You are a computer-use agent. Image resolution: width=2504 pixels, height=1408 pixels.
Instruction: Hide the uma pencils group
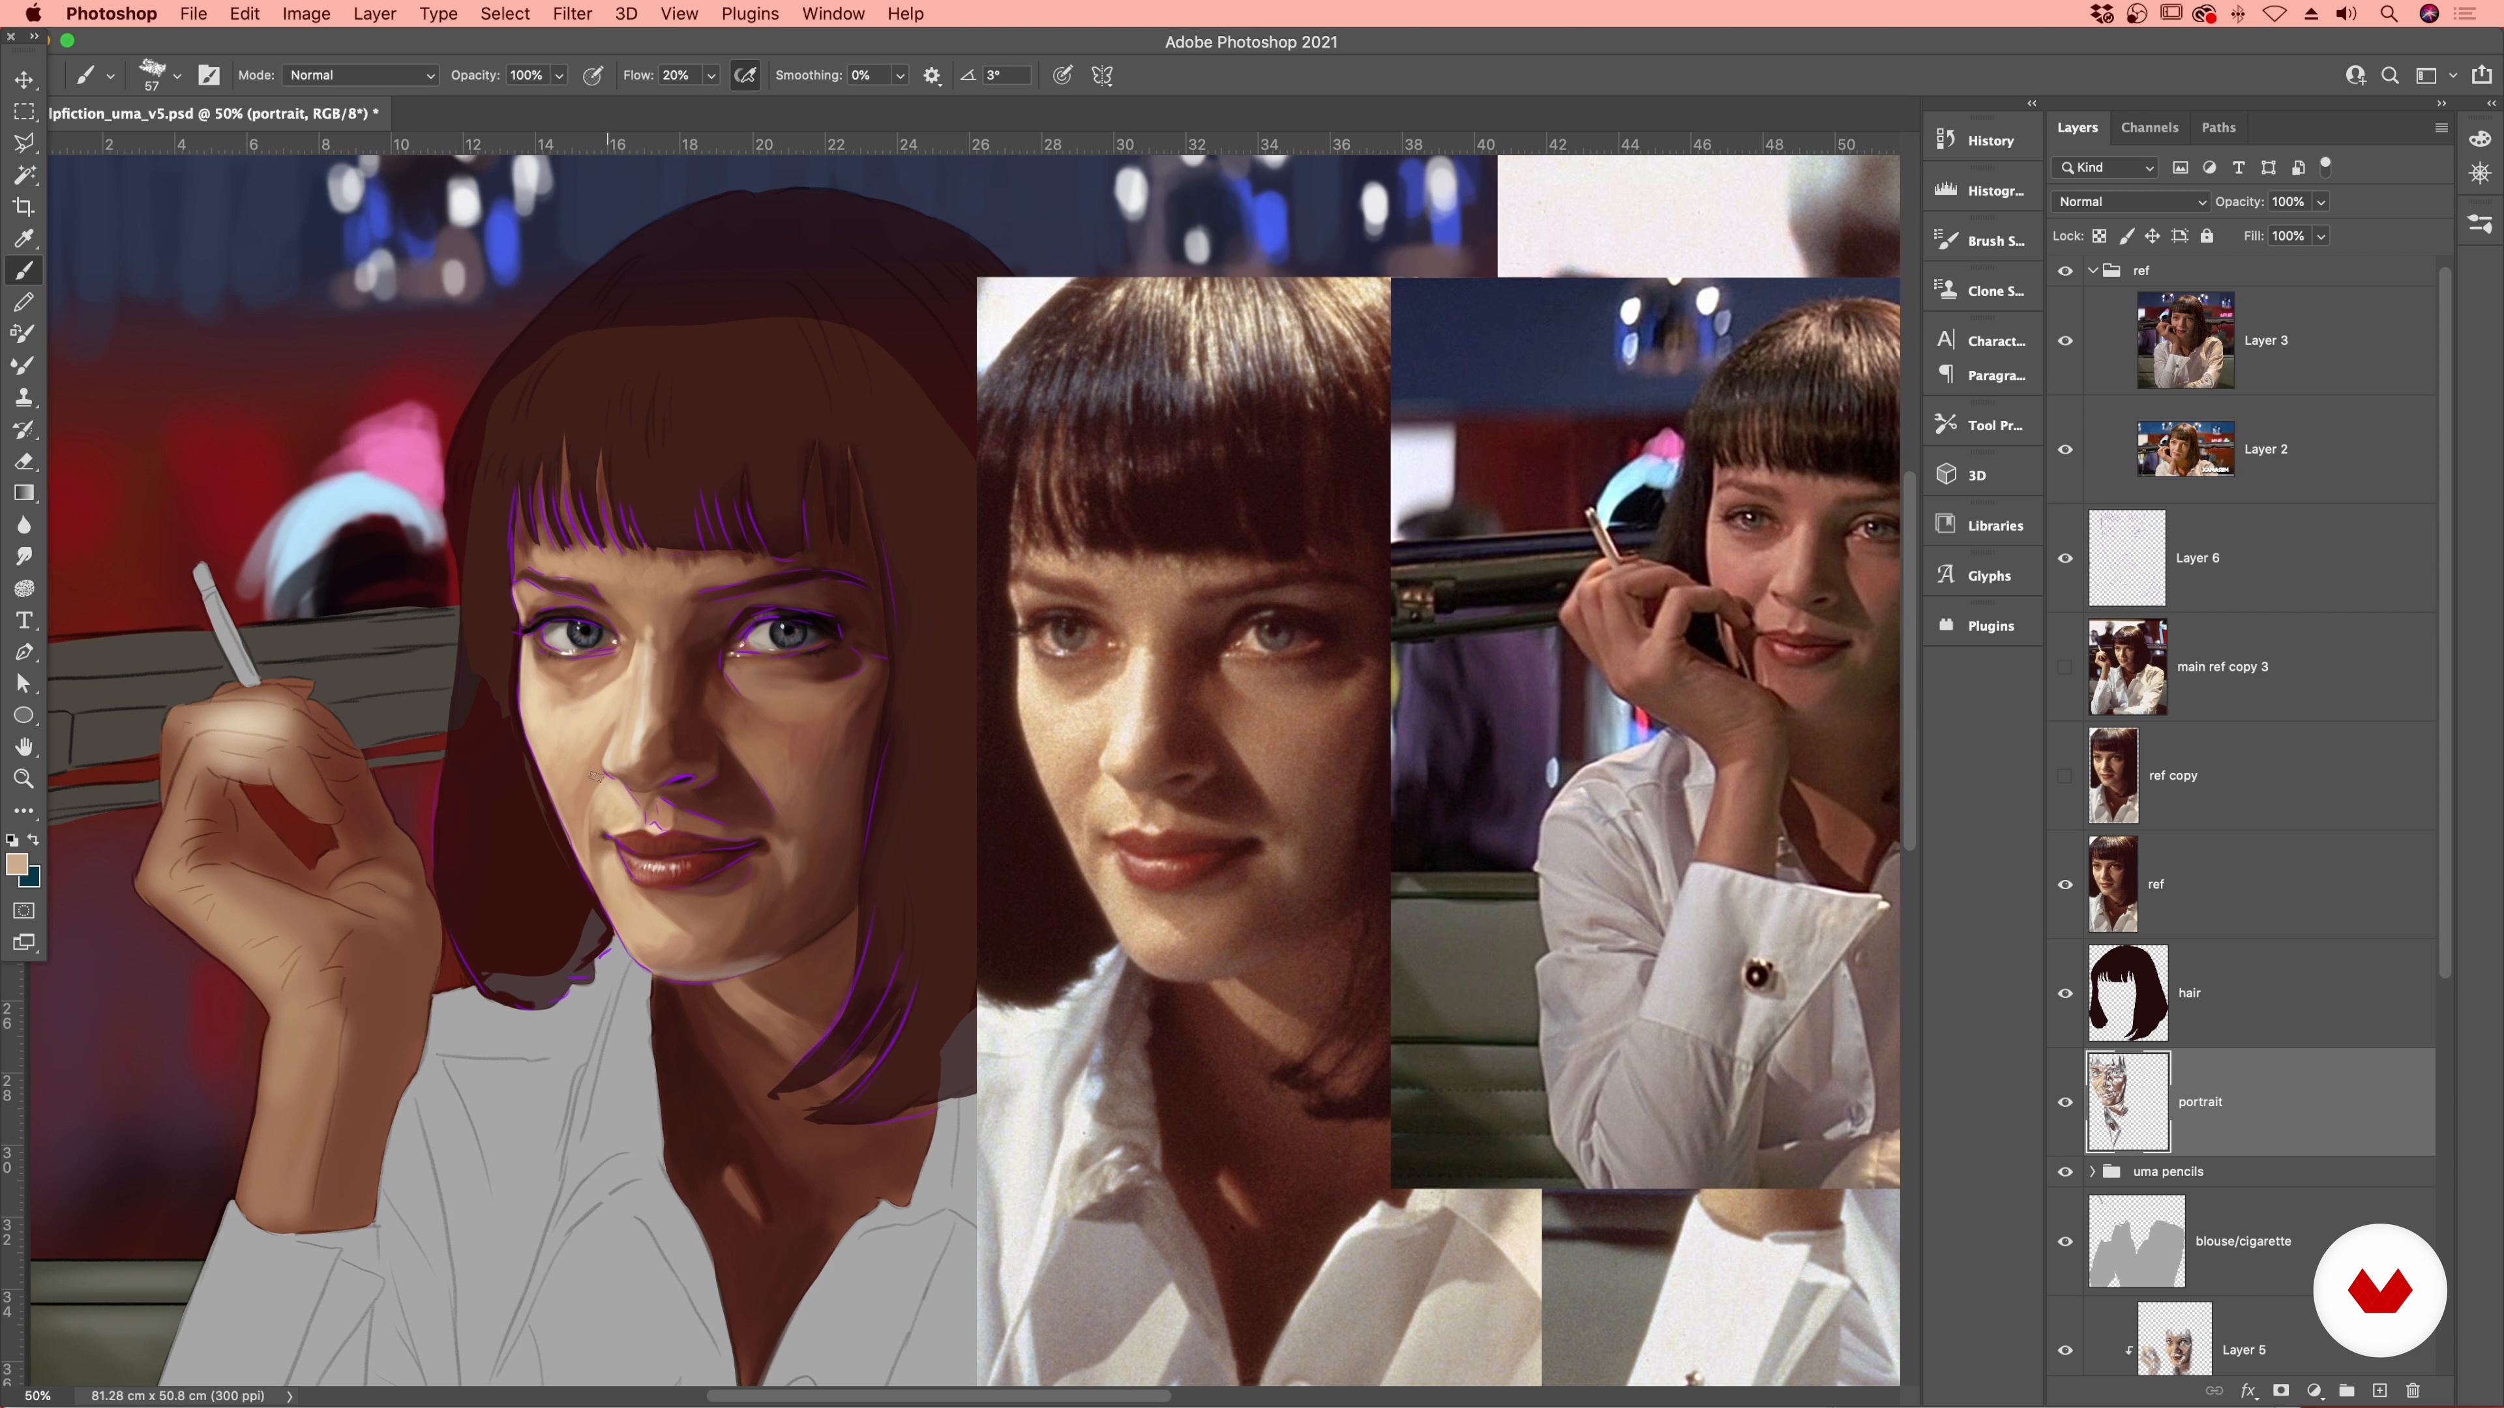2066,1172
